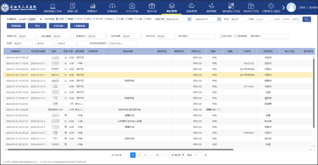Open the 来院方式 filter dropdown
The width and height of the screenshot is (318, 165).
click(x=27, y=36)
